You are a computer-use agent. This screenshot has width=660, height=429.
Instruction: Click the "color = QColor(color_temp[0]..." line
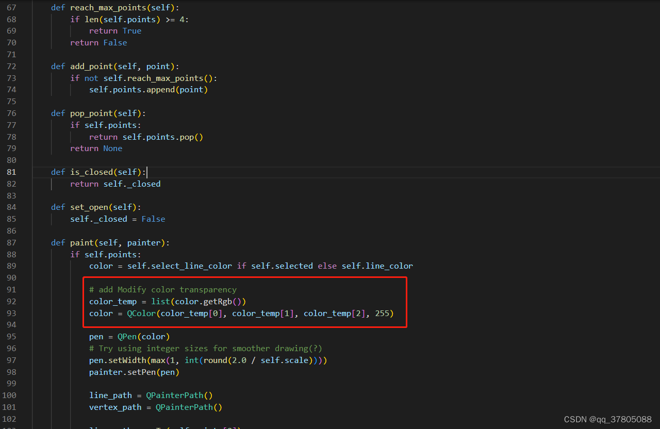241,313
